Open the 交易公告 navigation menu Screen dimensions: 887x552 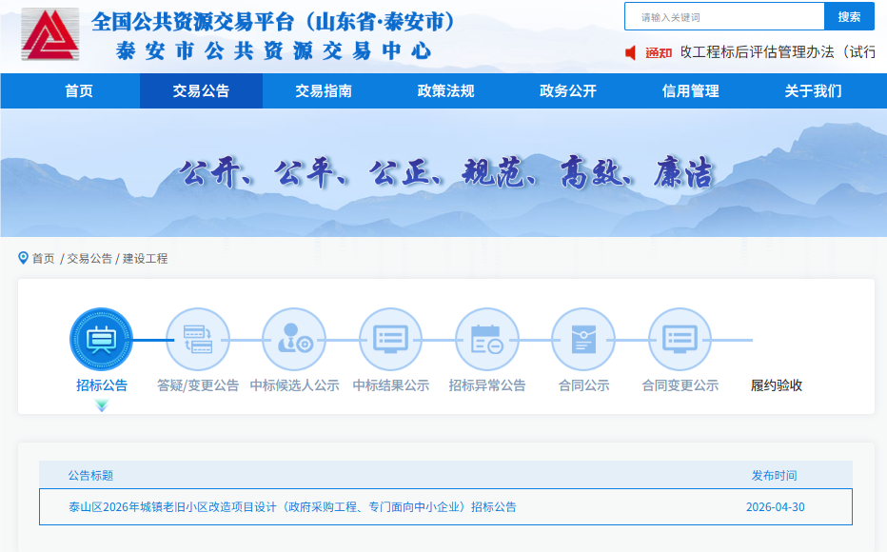coord(201,91)
